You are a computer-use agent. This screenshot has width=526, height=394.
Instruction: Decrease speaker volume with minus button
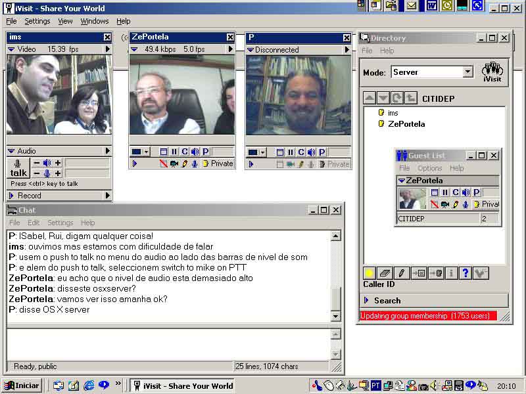point(37,163)
